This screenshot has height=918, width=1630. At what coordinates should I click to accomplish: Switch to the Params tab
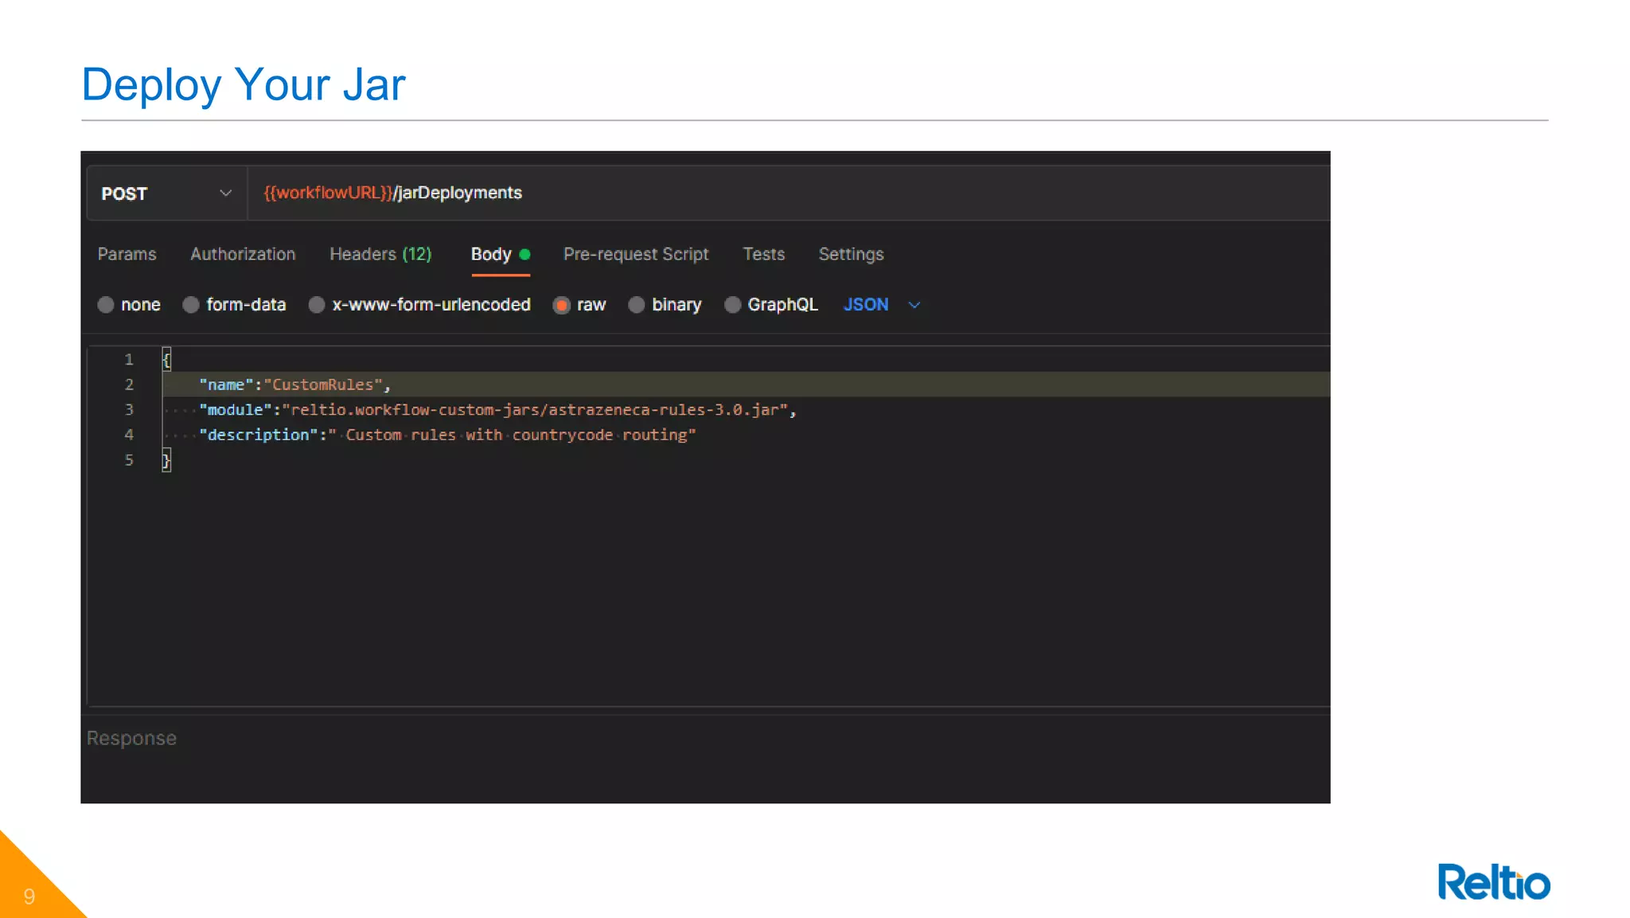pos(127,254)
